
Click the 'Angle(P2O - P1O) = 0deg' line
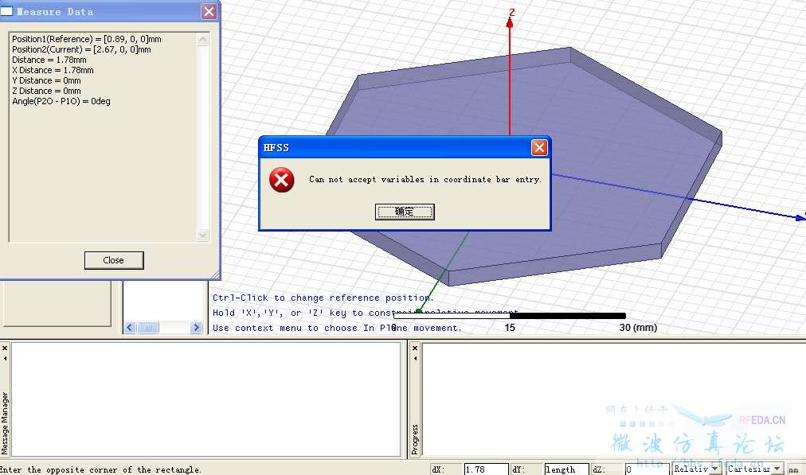(61, 101)
